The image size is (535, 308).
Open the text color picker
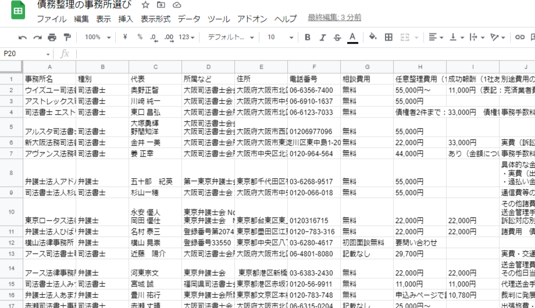coord(352,37)
